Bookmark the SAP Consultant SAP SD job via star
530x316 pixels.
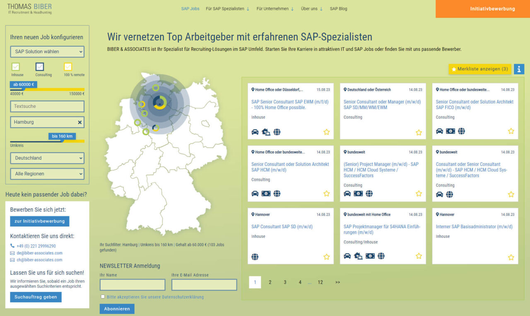pyautogui.click(x=327, y=256)
